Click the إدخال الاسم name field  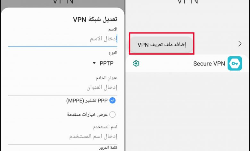coord(63,39)
